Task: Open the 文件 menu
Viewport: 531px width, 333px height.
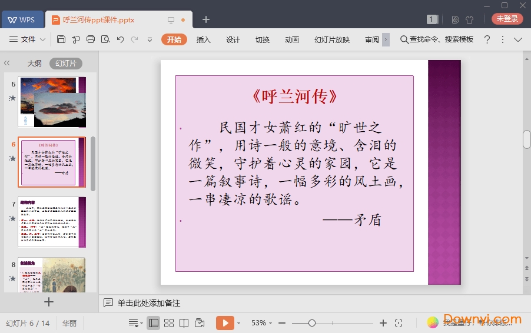Action: pos(28,39)
